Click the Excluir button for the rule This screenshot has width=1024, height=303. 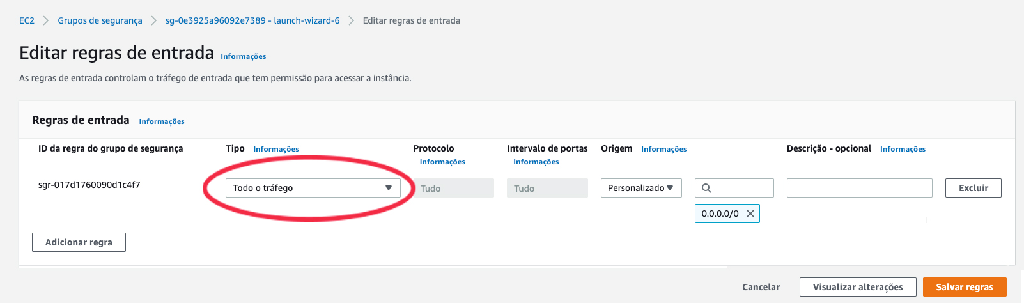(x=973, y=188)
